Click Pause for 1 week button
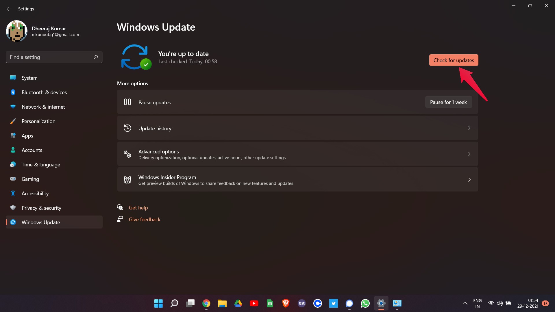This screenshot has width=555, height=312. point(448,102)
